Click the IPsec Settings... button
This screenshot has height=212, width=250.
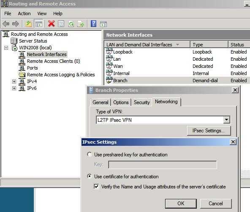pyautogui.click(x=209, y=131)
